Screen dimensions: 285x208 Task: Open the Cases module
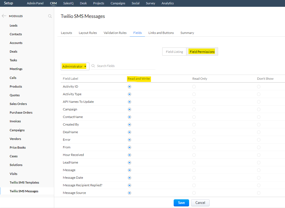click(x=14, y=156)
